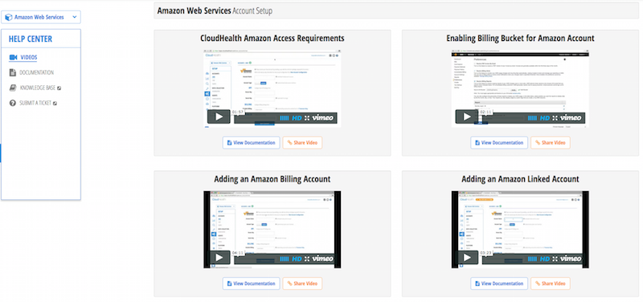Go fullscreen on the Enabling Billing Bucket video
This screenshot has width=643, height=302.
(x=555, y=118)
